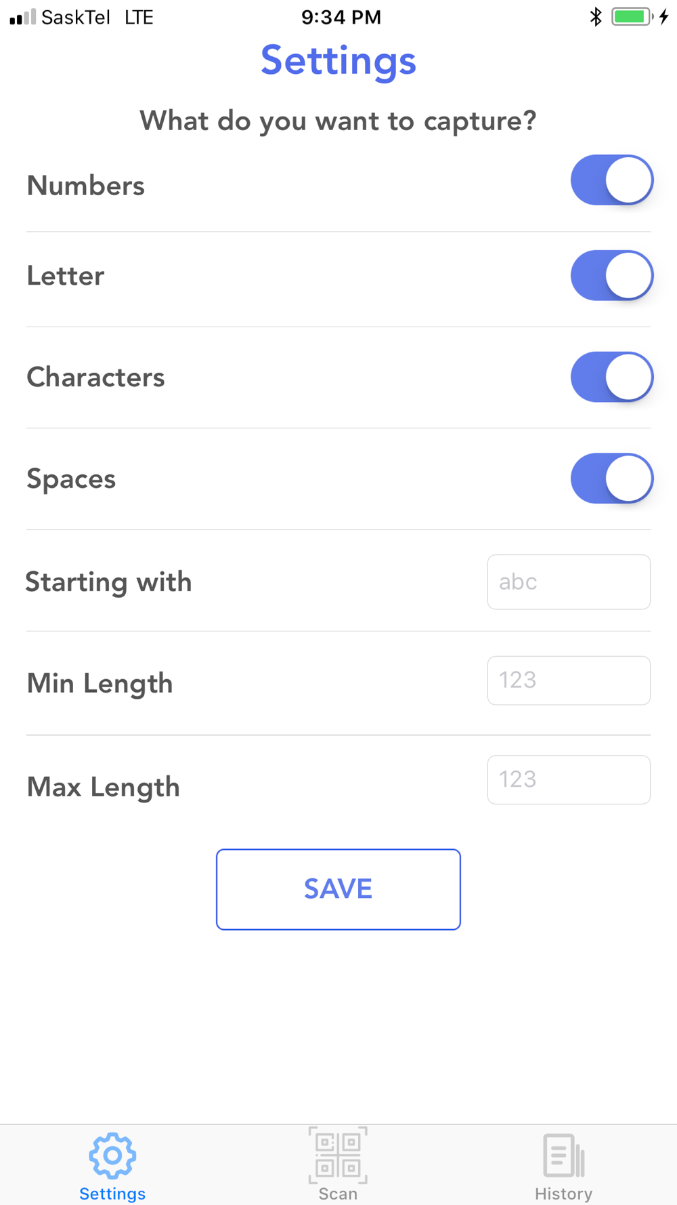
Task: Switch off the Spaces toggle
Action: 611,478
